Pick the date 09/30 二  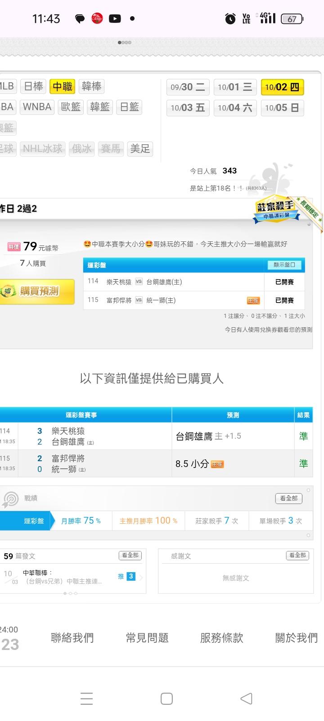coord(188,87)
